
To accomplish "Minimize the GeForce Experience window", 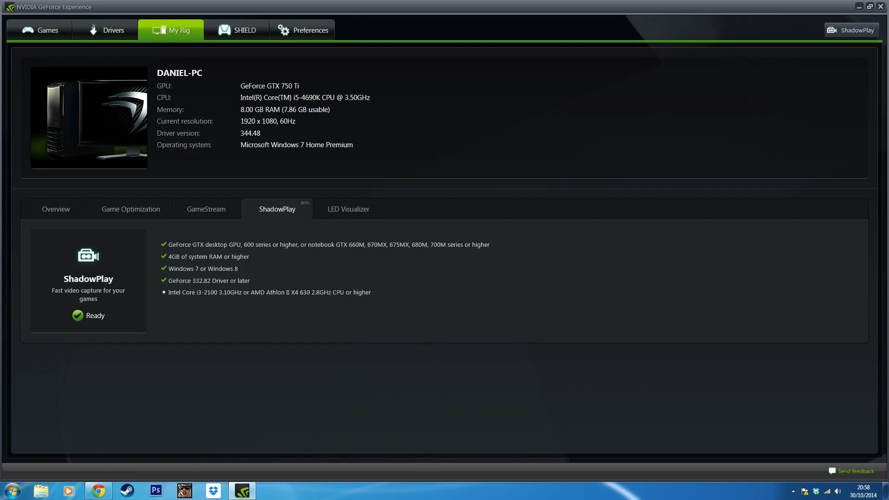I will 859,6.
